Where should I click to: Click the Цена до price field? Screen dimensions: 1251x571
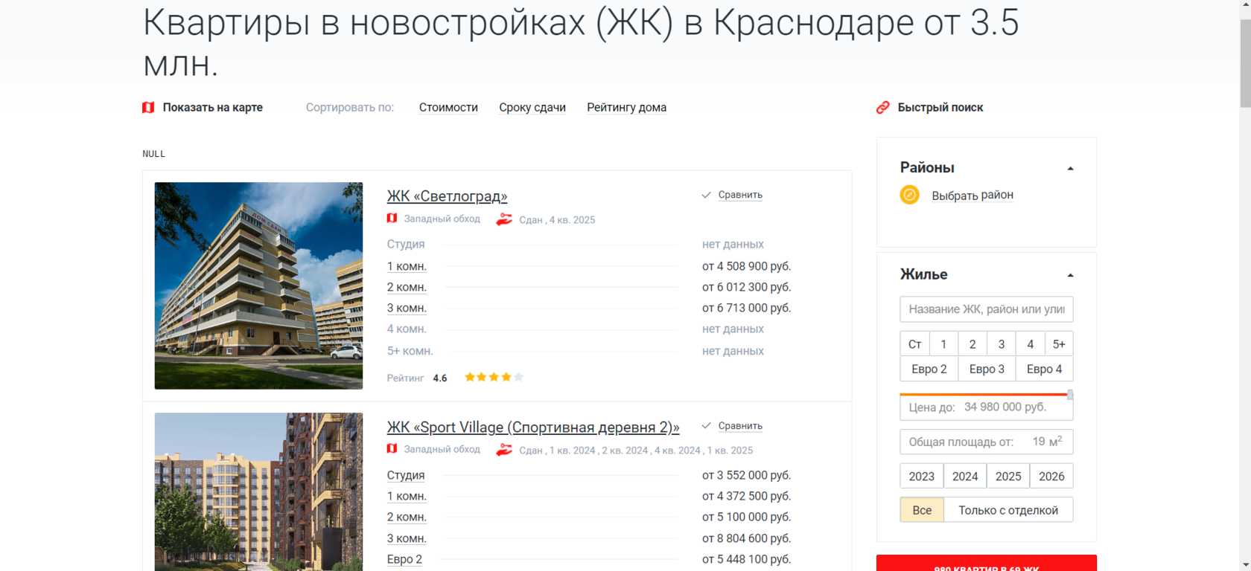click(x=987, y=407)
